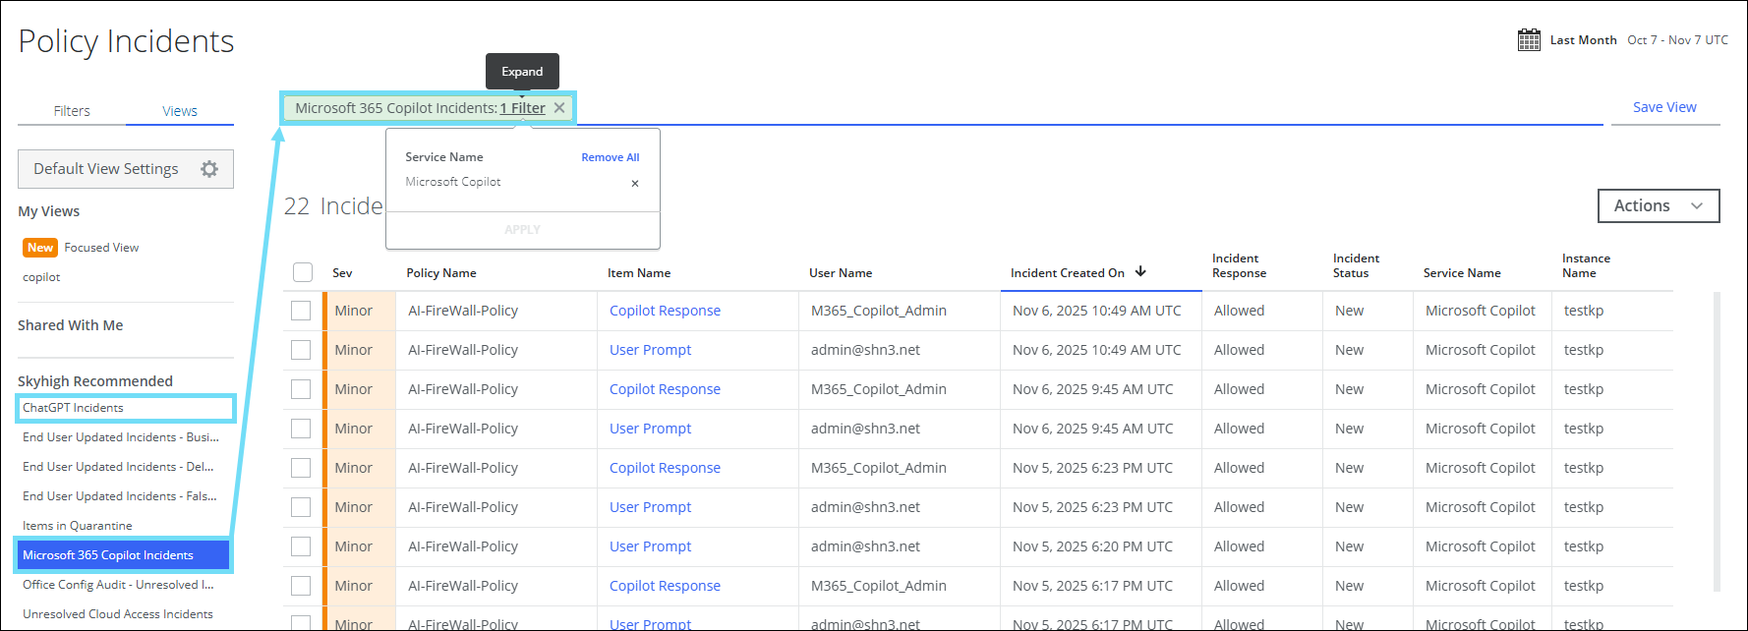
Task: Remove the Microsoft 365 Copilot Incidents filter chip
Action: [x=559, y=108]
